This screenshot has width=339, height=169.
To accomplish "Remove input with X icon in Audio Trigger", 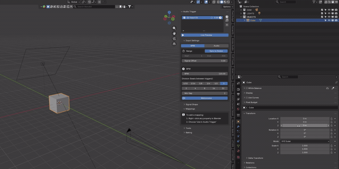I will click(x=227, y=25).
